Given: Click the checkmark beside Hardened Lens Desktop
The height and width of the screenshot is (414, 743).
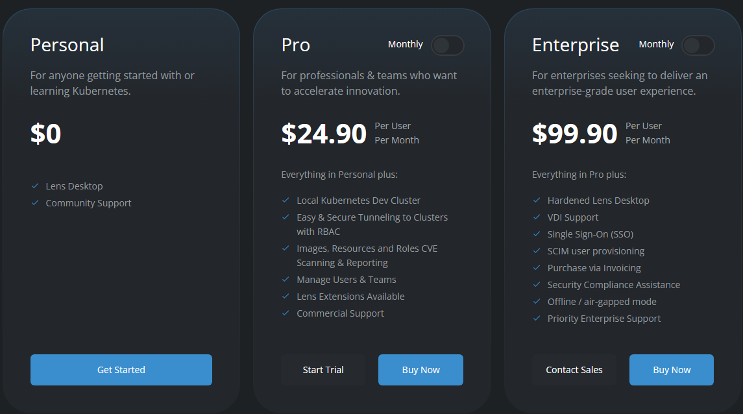Looking at the screenshot, I should pos(537,201).
